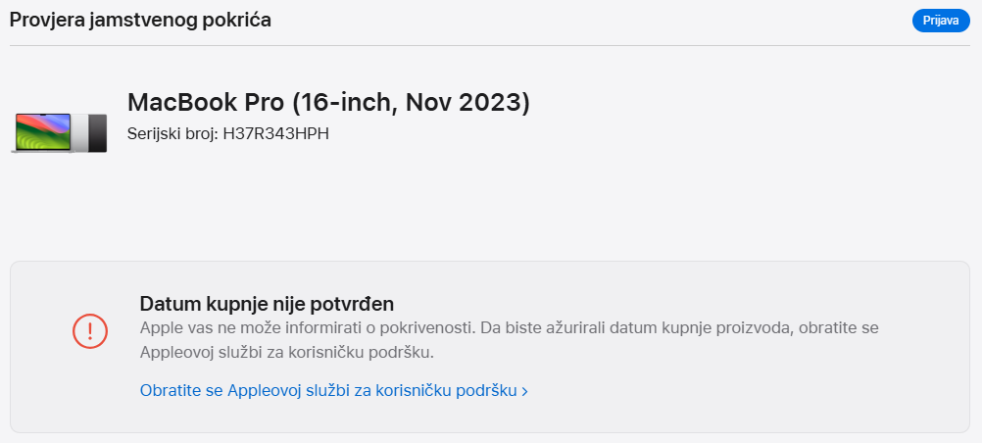The image size is (982, 443).
Task: Click the red exclamation warning icon
Action: coord(90,330)
